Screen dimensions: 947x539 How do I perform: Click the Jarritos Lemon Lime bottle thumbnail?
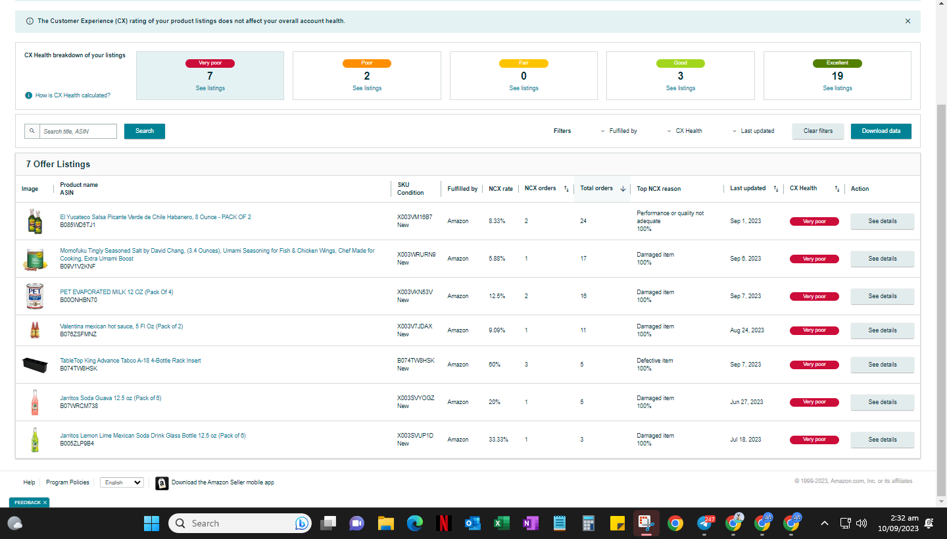pos(34,440)
